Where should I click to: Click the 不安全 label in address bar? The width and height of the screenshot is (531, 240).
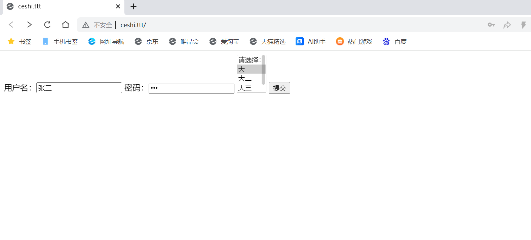103,25
